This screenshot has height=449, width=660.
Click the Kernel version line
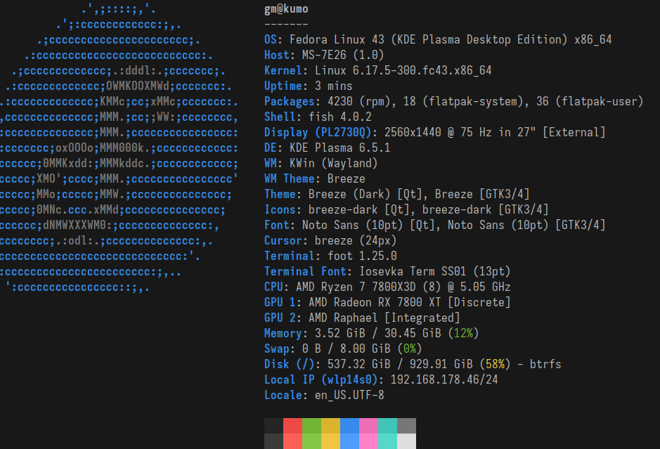(x=377, y=70)
